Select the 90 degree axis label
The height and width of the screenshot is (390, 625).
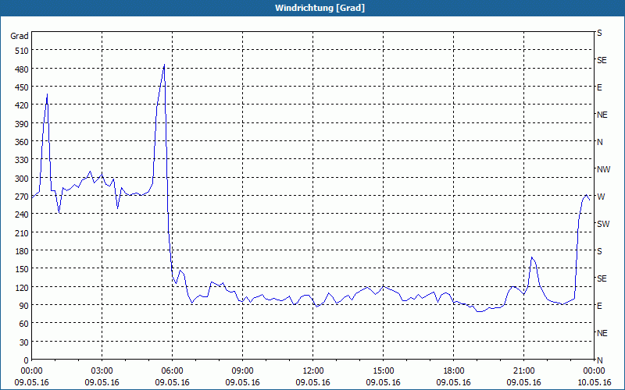pos(24,306)
